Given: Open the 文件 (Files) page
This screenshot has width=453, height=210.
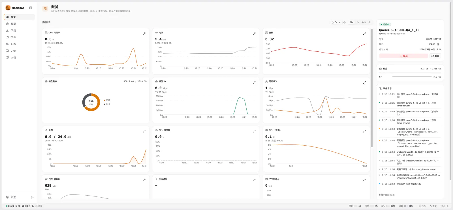Looking at the screenshot, I should coord(19,37).
